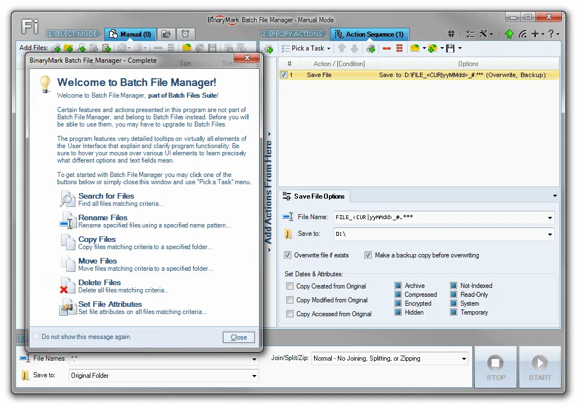Enable Copy Created from Original checkbox

coord(290,286)
